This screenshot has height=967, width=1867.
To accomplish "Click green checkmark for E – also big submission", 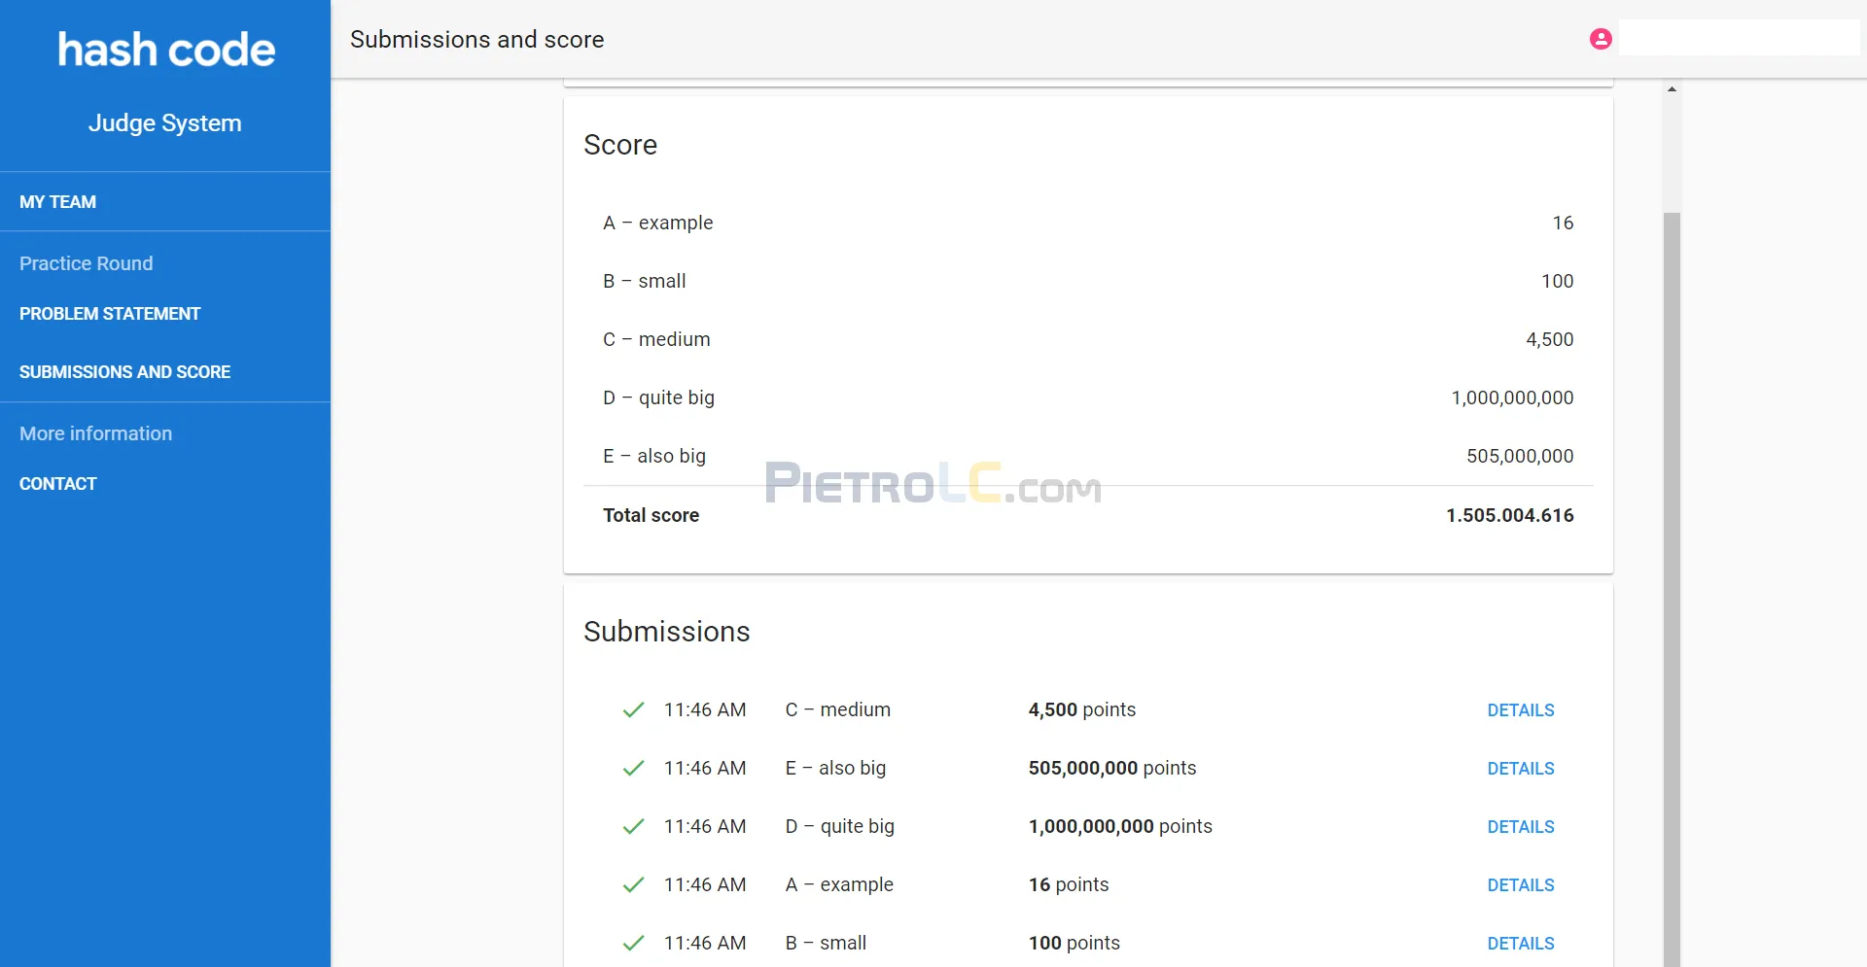I will [634, 769].
